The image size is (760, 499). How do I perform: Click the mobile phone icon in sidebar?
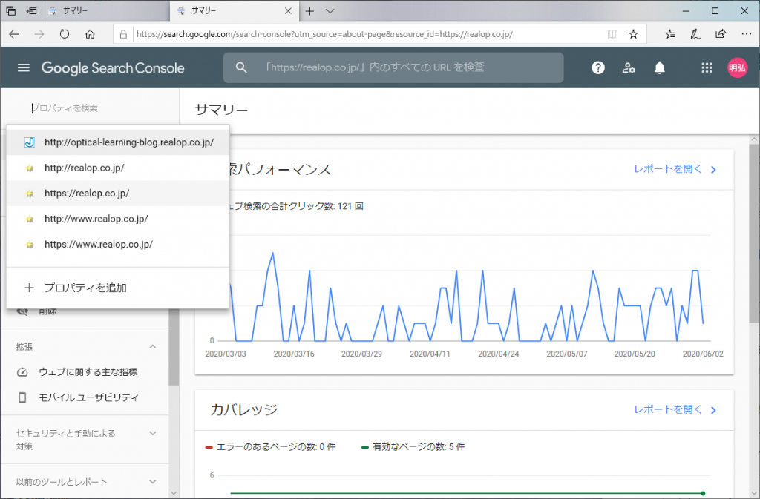22,397
